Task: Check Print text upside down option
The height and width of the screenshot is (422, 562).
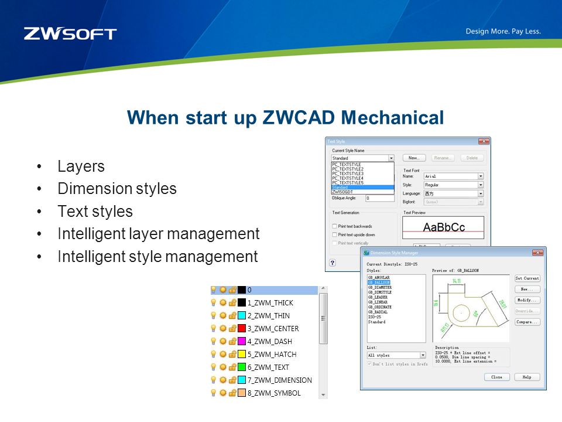Action: coord(334,234)
